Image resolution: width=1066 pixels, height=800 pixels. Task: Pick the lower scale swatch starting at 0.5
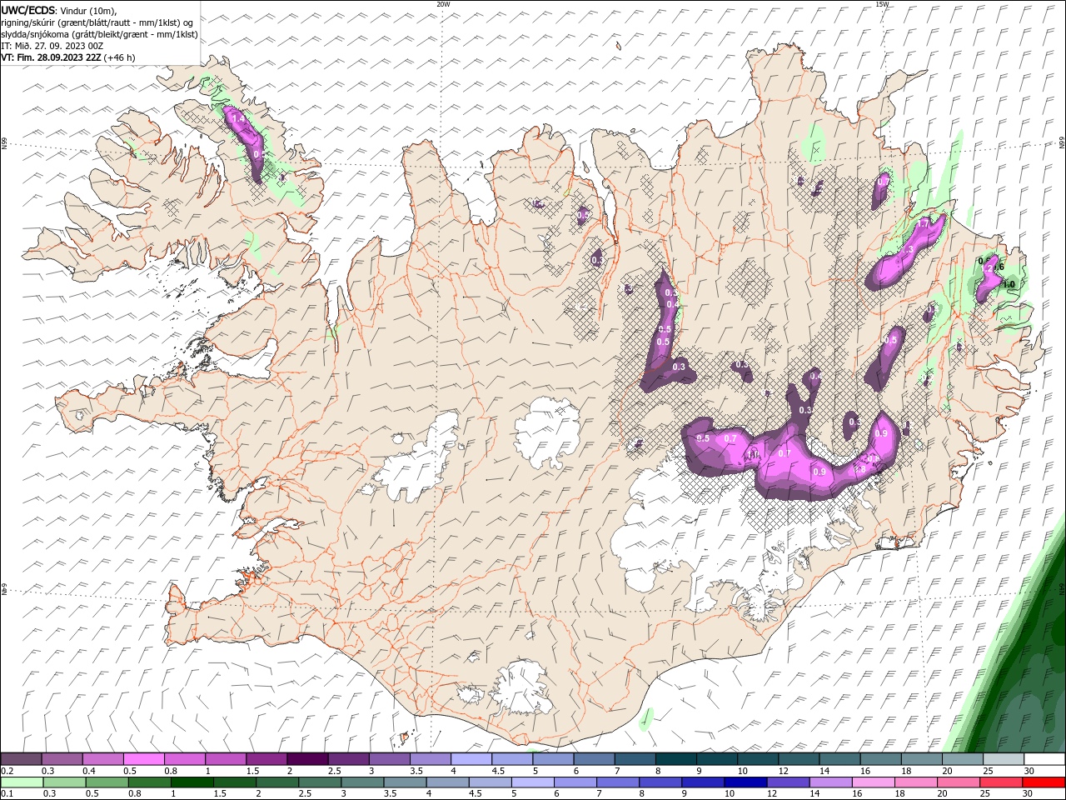tap(107, 782)
